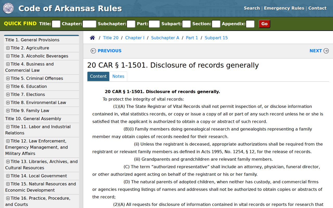Focus the Section quick find field
The width and height of the screenshot is (333, 208).
pos(216,24)
